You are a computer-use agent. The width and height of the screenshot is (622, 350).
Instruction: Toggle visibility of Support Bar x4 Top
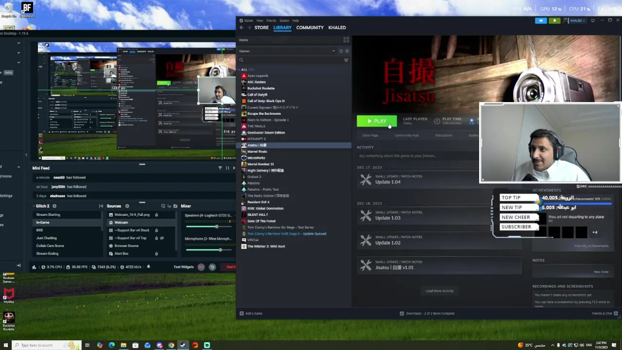click(162, 238)
